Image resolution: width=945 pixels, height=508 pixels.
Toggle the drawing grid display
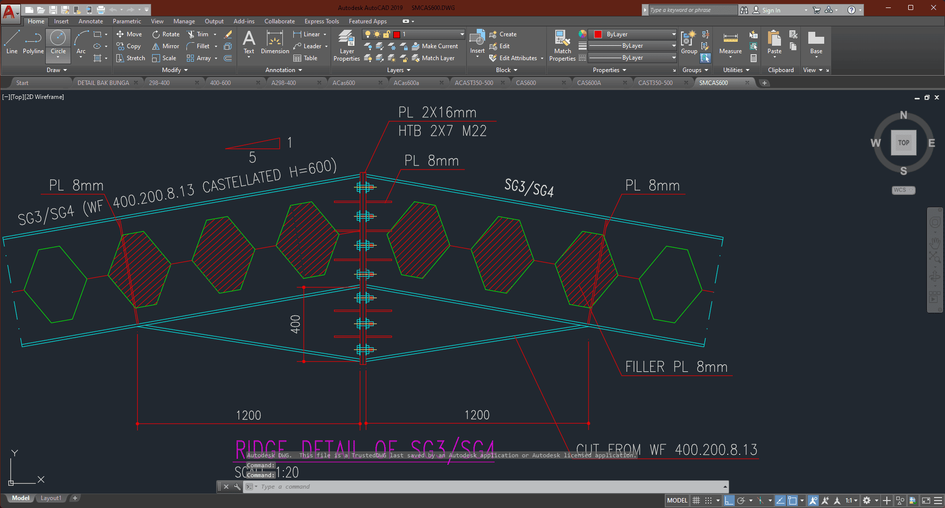click(696, 501)
